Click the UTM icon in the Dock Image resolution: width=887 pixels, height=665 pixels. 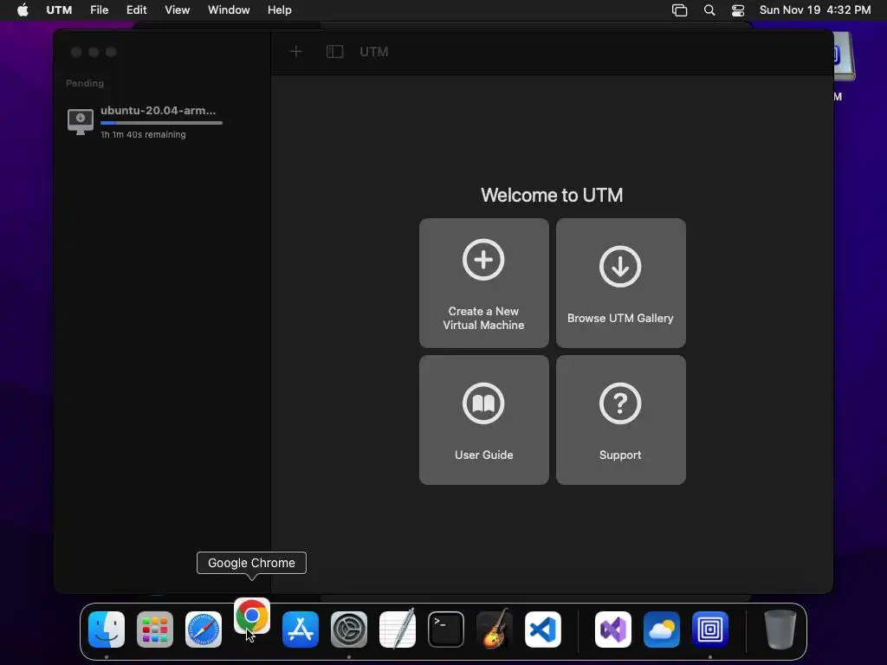(x=710, y=629)
